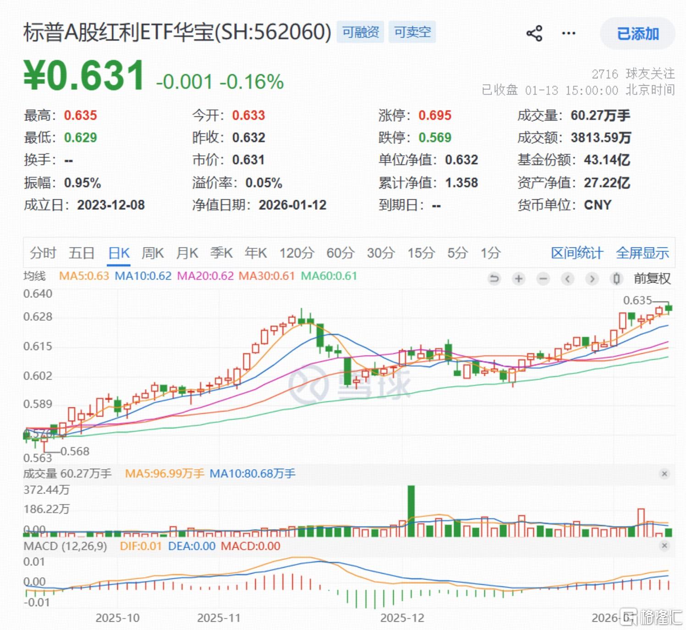Image resolution: width=686 pixels, height=630 pixels.
Task: Switch to the 1分 chart tab
Action: click(490, 253)
